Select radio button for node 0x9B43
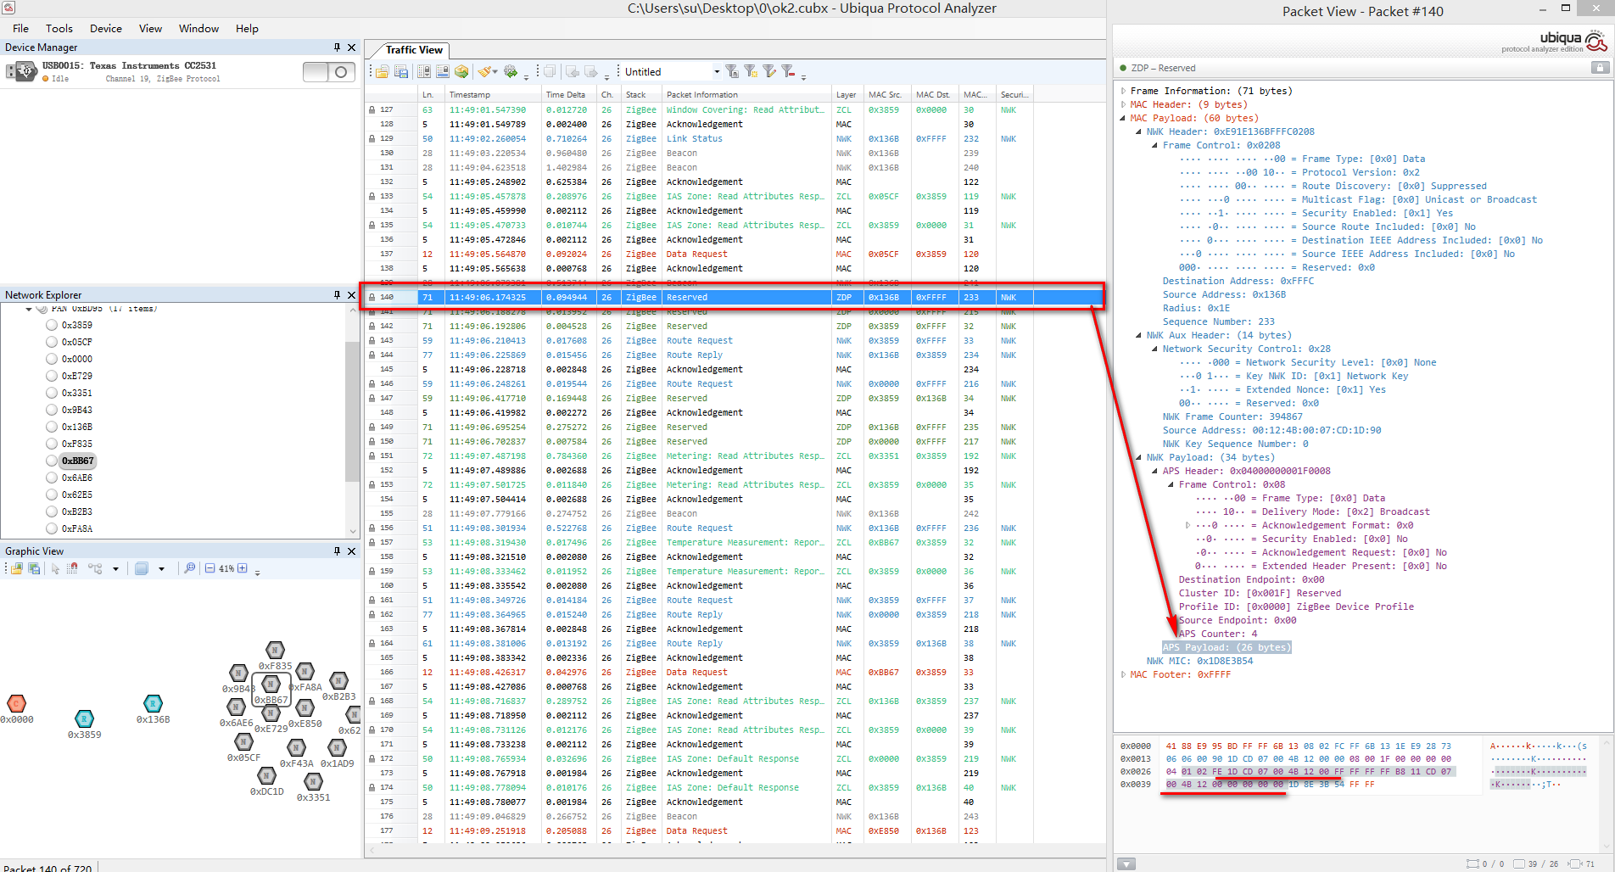 point(52,410)
